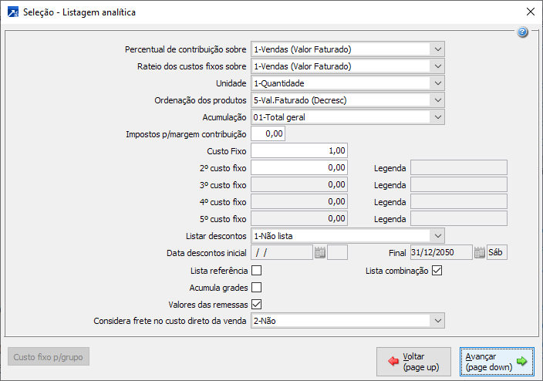Focus the 2º custo fixo field

coord(299,167)
